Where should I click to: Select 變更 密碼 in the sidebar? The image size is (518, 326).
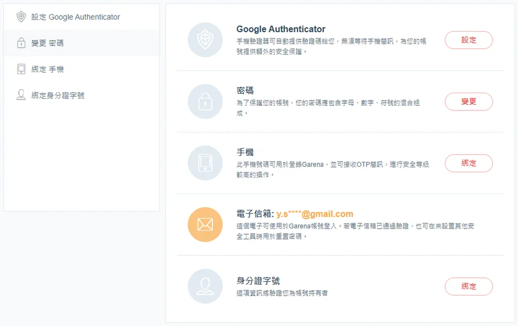click(48, 43)
